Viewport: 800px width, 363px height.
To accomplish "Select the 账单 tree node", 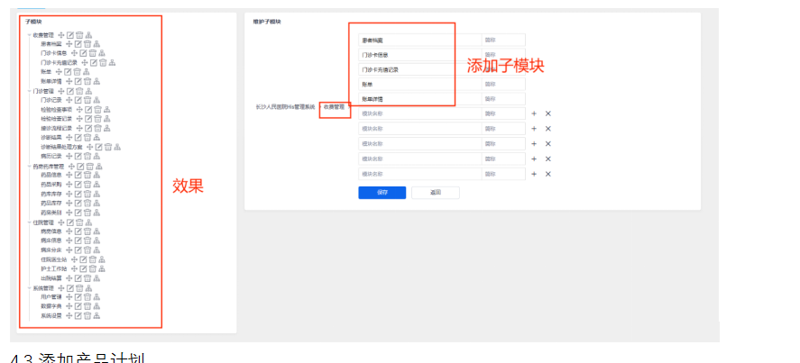I will [46, 72].
